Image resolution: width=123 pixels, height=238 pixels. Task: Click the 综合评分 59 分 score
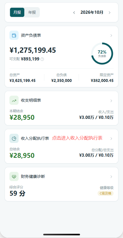click(17, 194)
